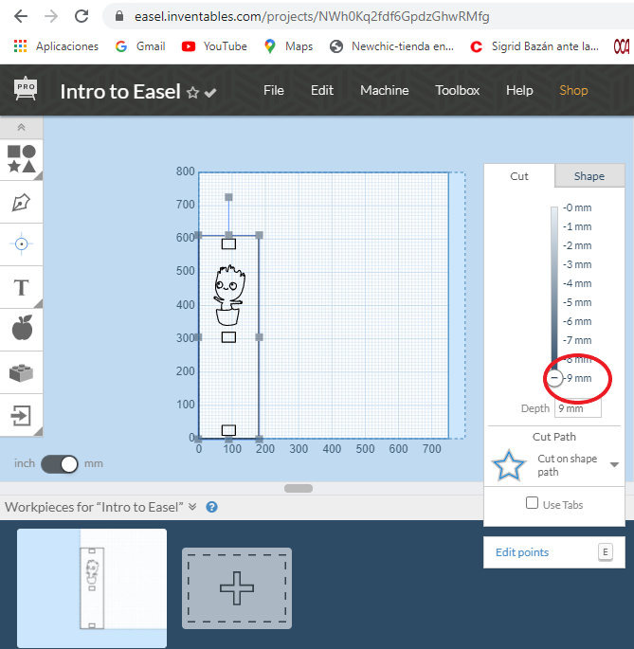Open the Toolbox menu
This screenshot has width=634, height=649.
pos(457,90)
